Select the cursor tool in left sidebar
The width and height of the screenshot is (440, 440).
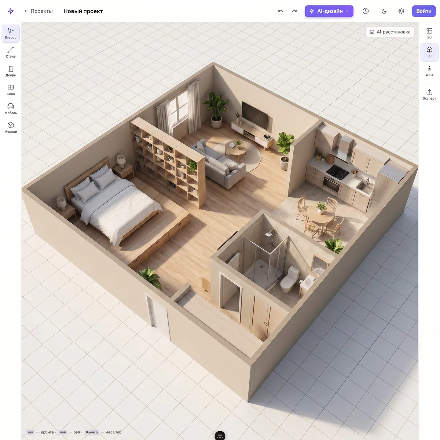coord(11,33)
